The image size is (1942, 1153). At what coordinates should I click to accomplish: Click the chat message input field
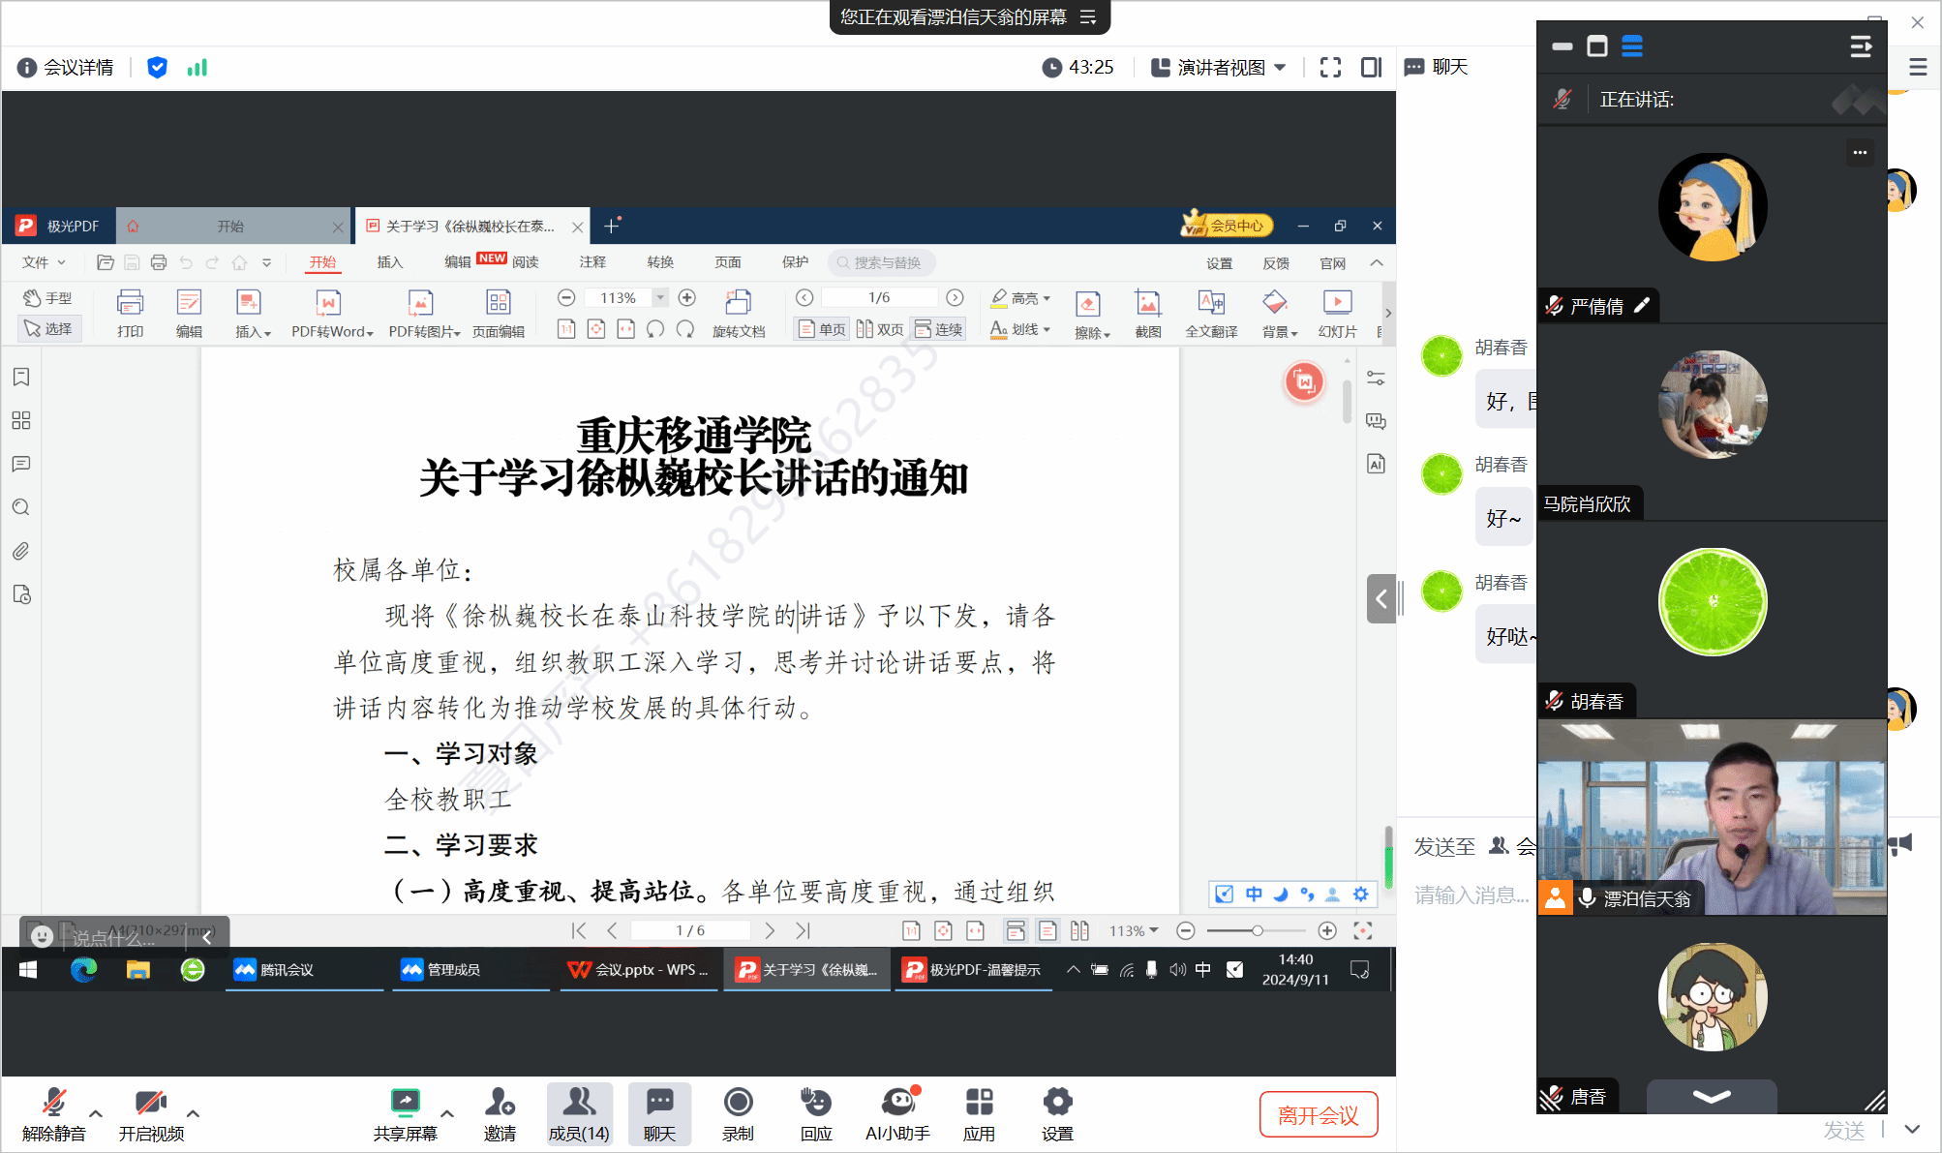point(1472,895)
